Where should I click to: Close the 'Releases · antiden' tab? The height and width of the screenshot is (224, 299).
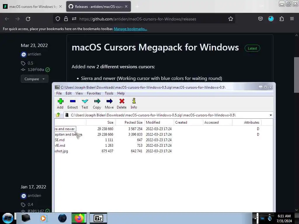(x=126, y=6)
